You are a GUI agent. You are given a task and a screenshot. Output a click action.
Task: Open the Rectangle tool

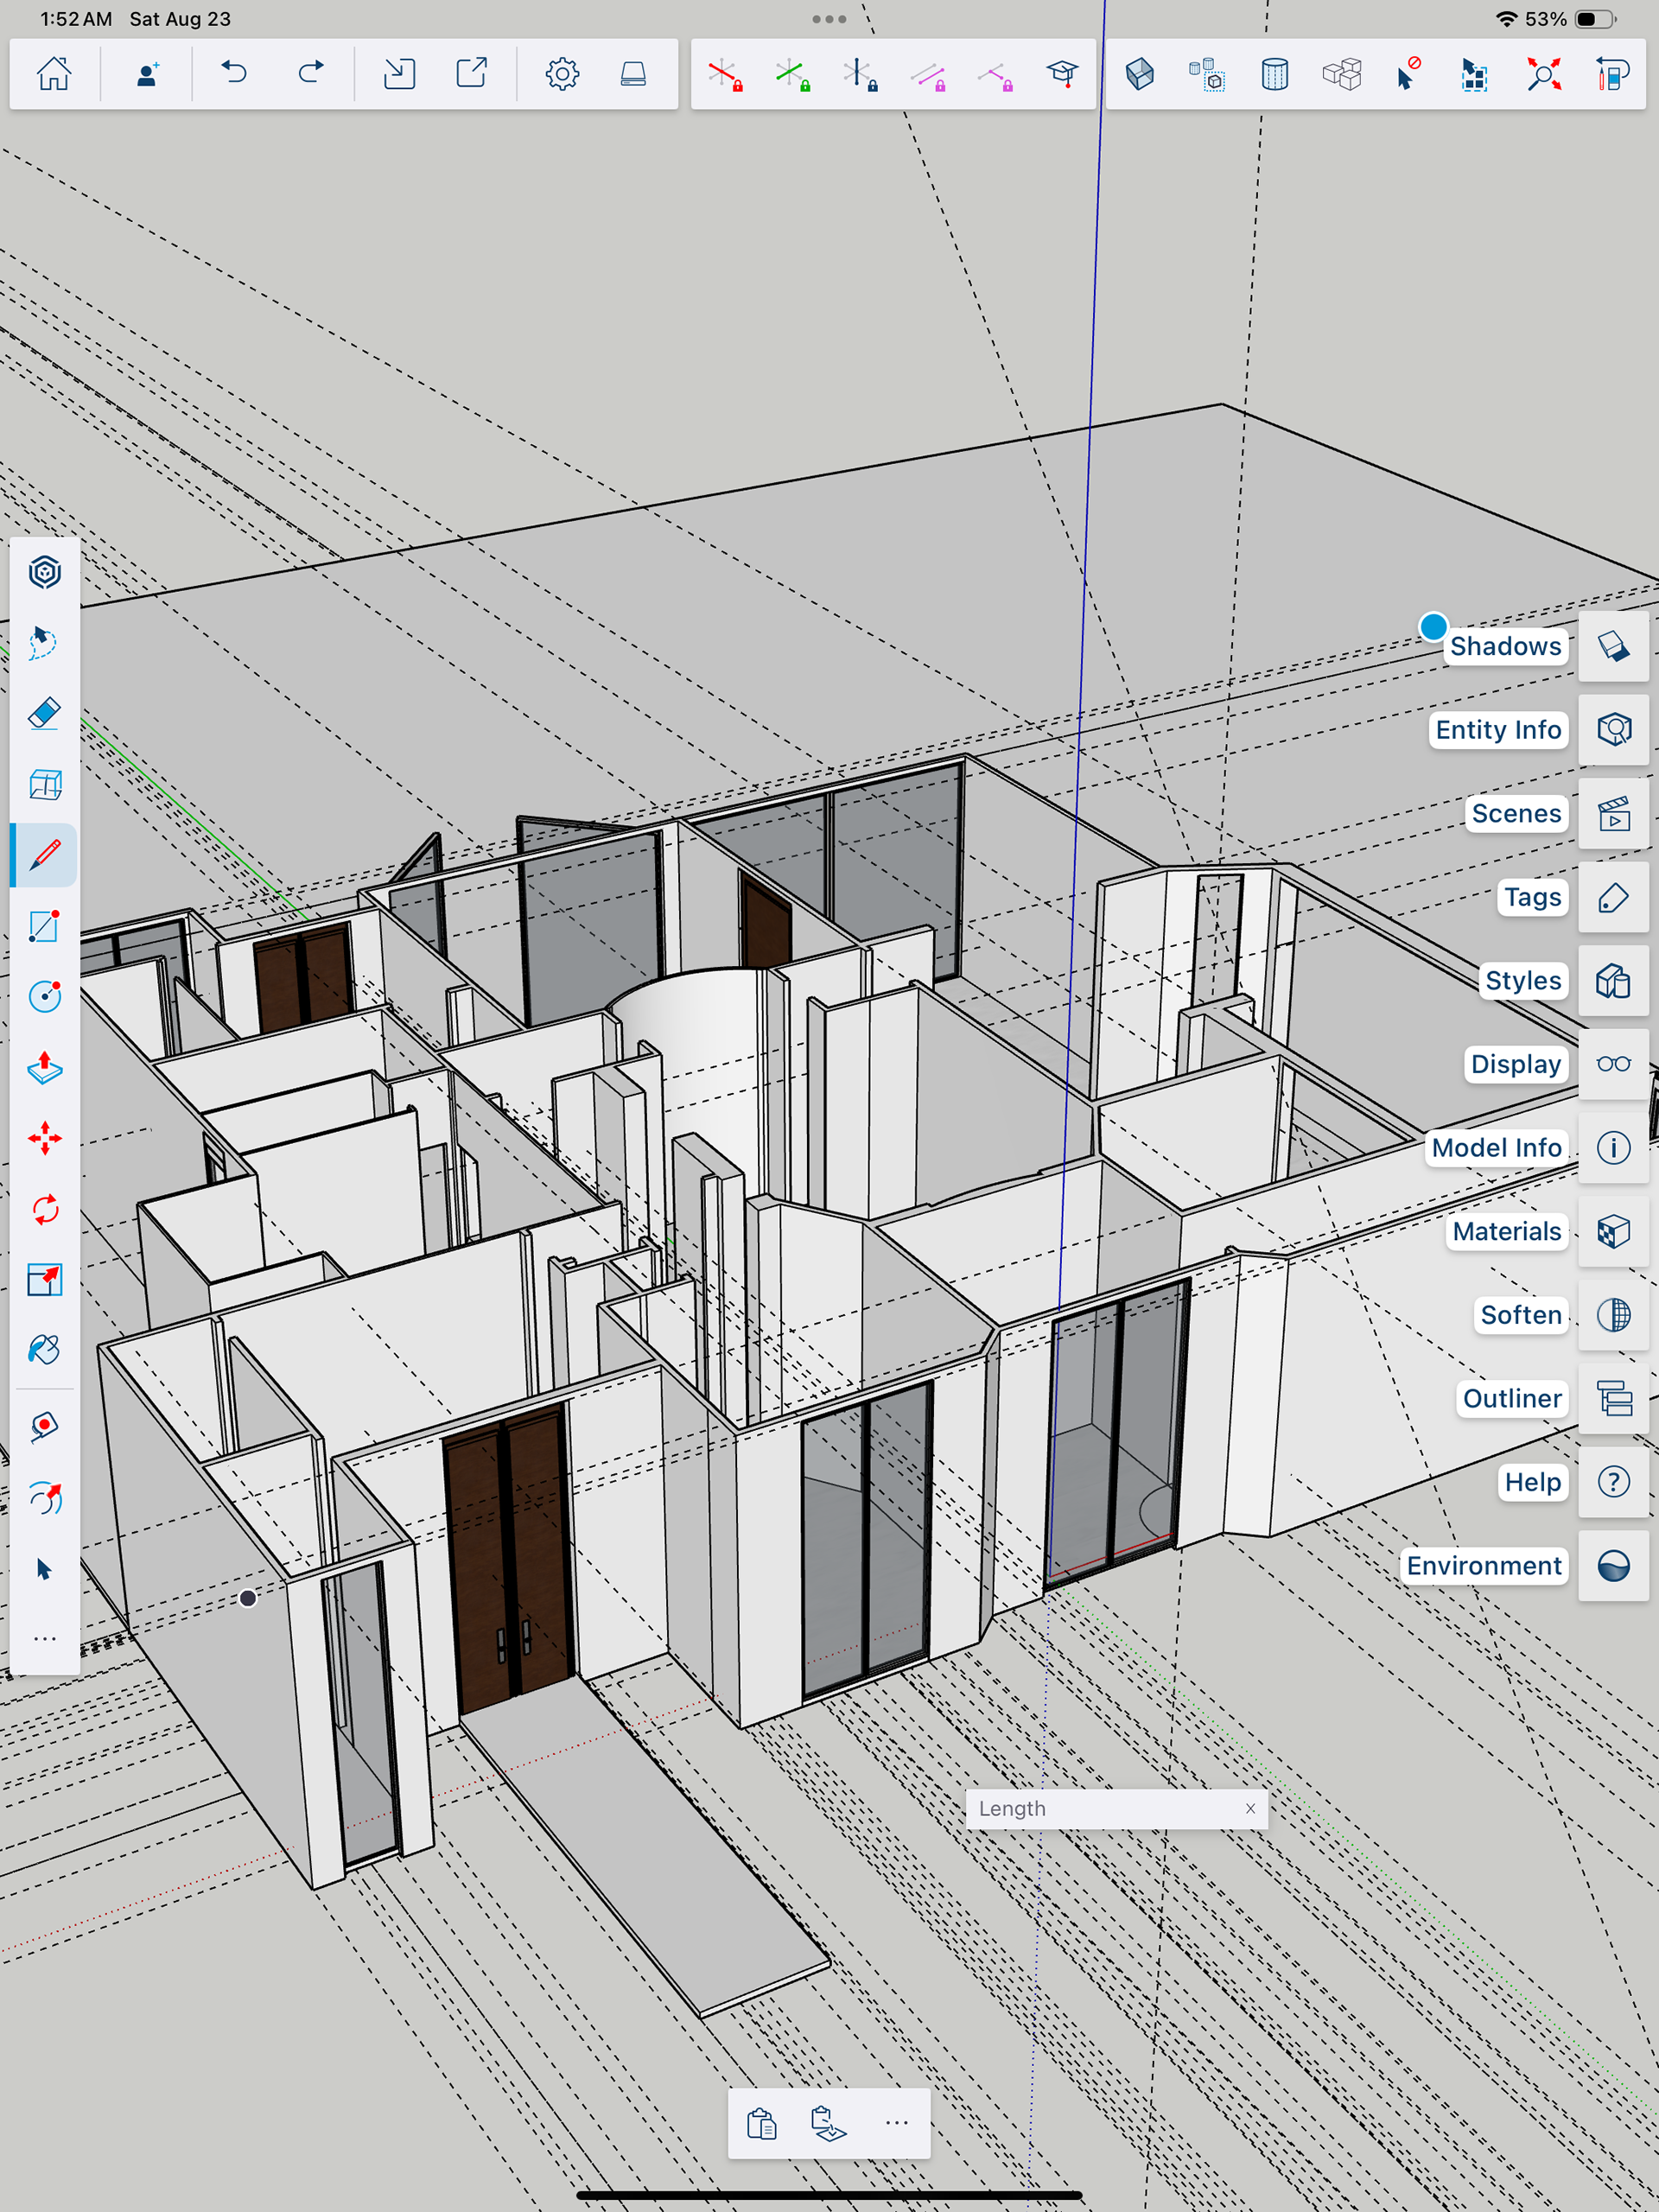point(44,926)
